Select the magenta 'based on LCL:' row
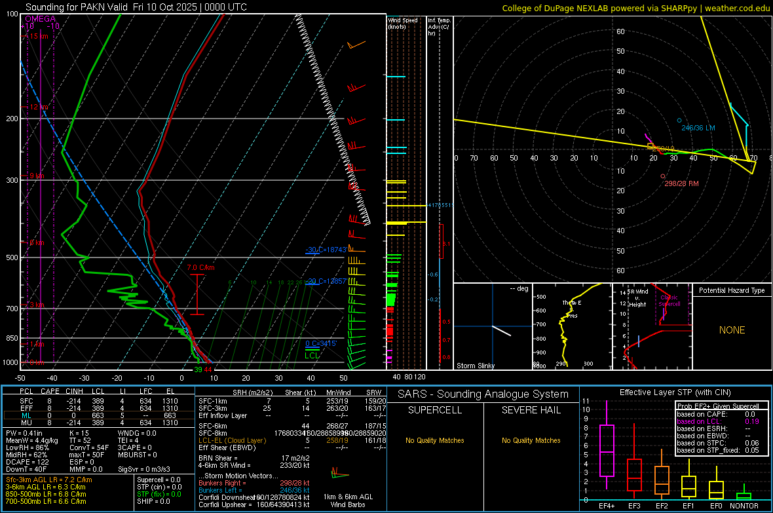Screen dimensions: 773x513 [718, 421]
